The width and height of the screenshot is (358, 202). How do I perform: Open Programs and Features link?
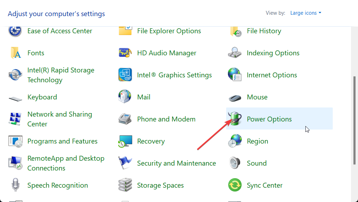pos(62,141)
